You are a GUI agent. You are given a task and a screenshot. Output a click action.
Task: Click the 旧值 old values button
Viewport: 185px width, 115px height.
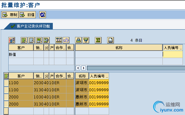click(x=27, y=15)
